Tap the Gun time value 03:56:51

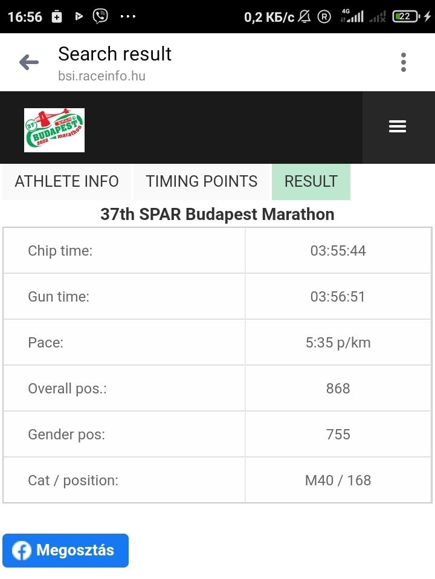[x=338, y=297]
